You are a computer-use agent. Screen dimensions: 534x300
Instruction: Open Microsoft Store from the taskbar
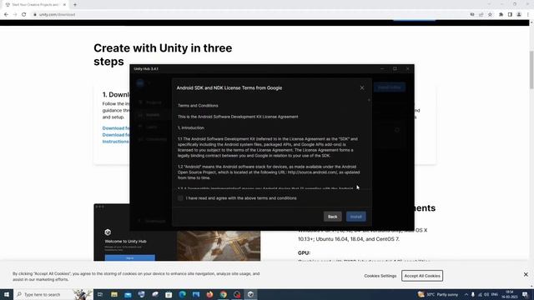pos(169,294)
